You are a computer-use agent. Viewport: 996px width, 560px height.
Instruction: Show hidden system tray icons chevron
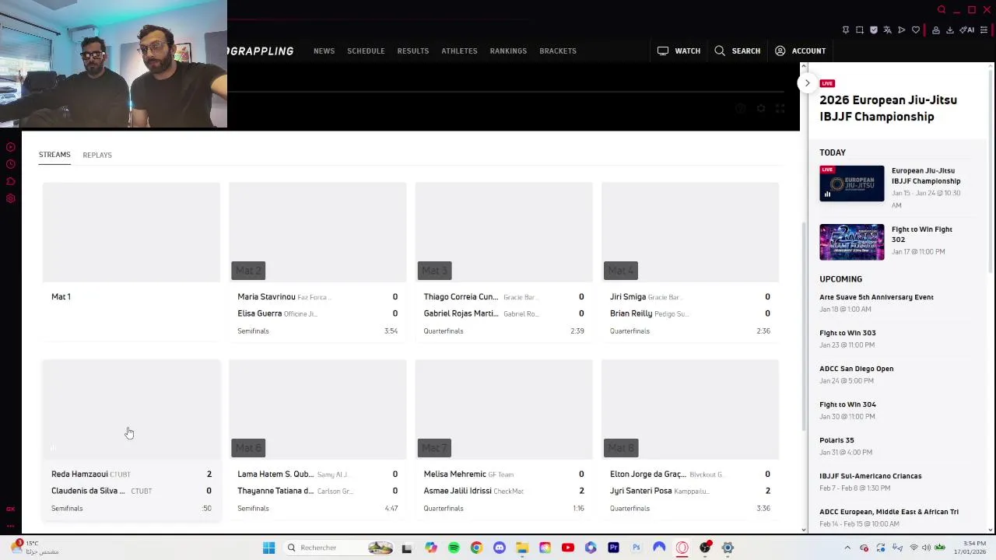click(x=847, y=548)
